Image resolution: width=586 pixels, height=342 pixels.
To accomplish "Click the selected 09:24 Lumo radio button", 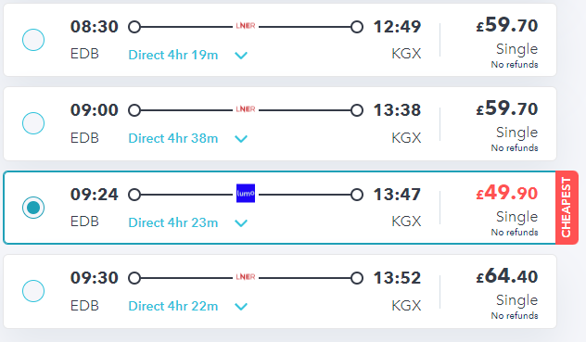I will (33, 208).
